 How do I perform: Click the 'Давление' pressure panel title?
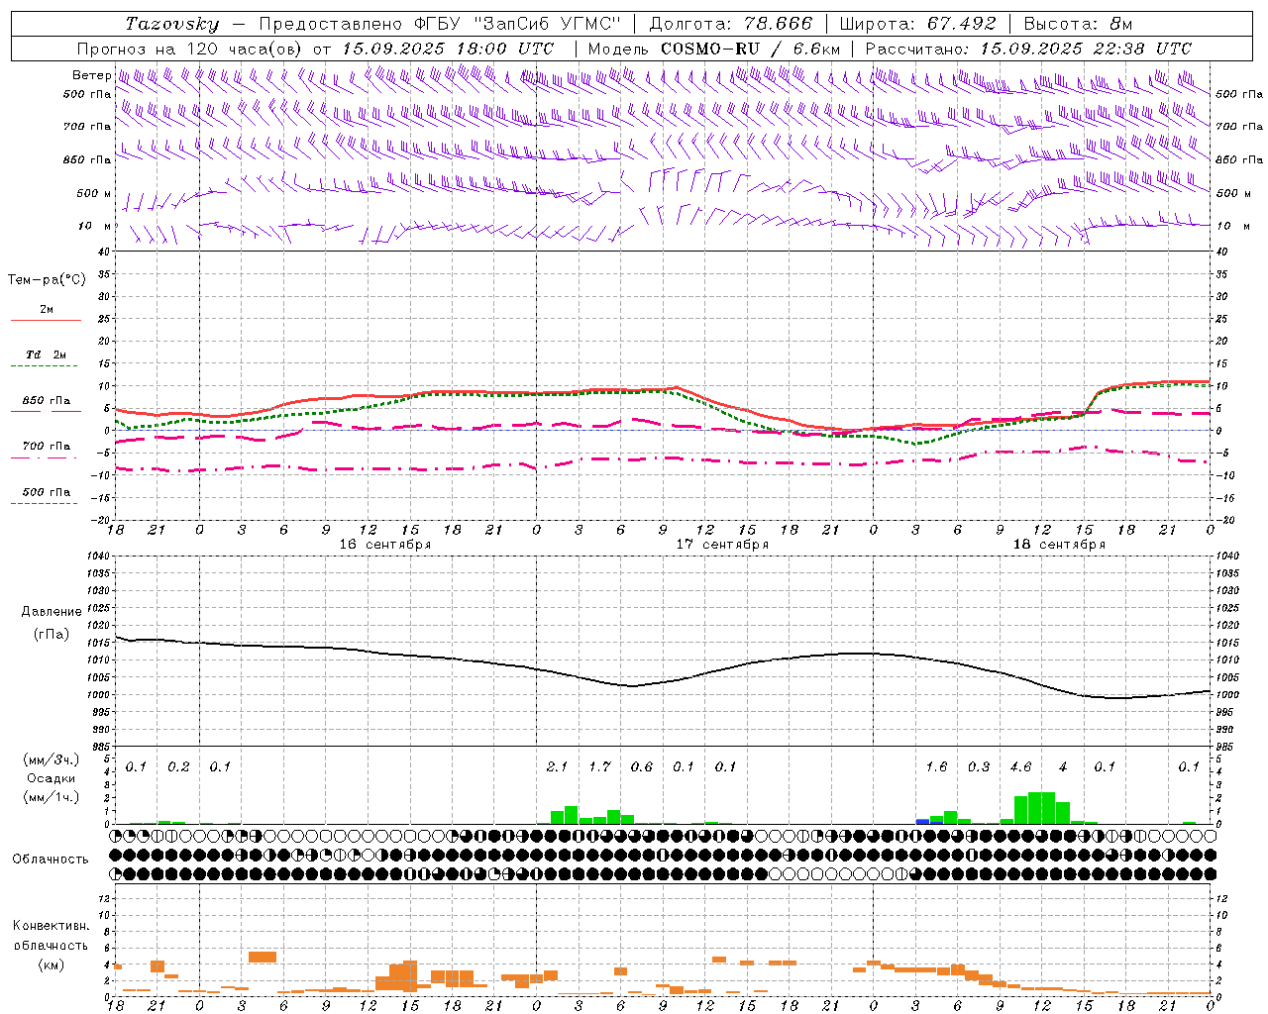pyautogui.click(x=52, y=612)
